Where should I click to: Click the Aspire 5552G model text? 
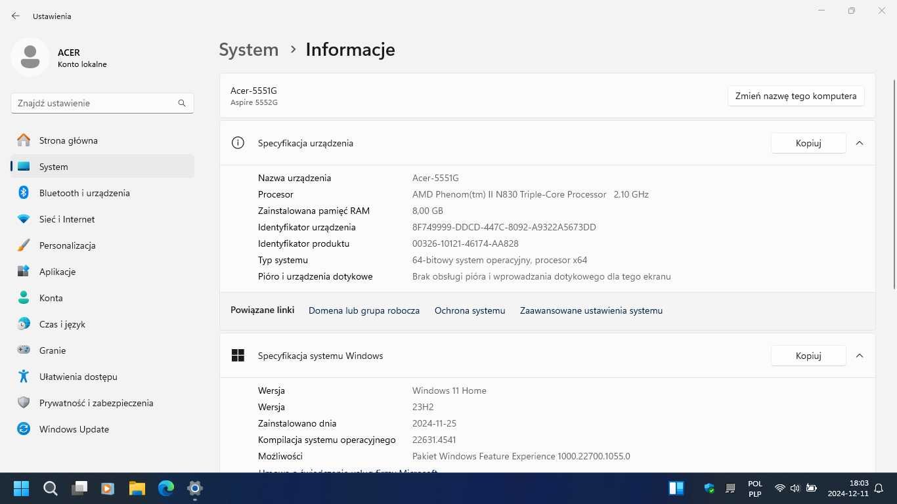tap(254, 102)
